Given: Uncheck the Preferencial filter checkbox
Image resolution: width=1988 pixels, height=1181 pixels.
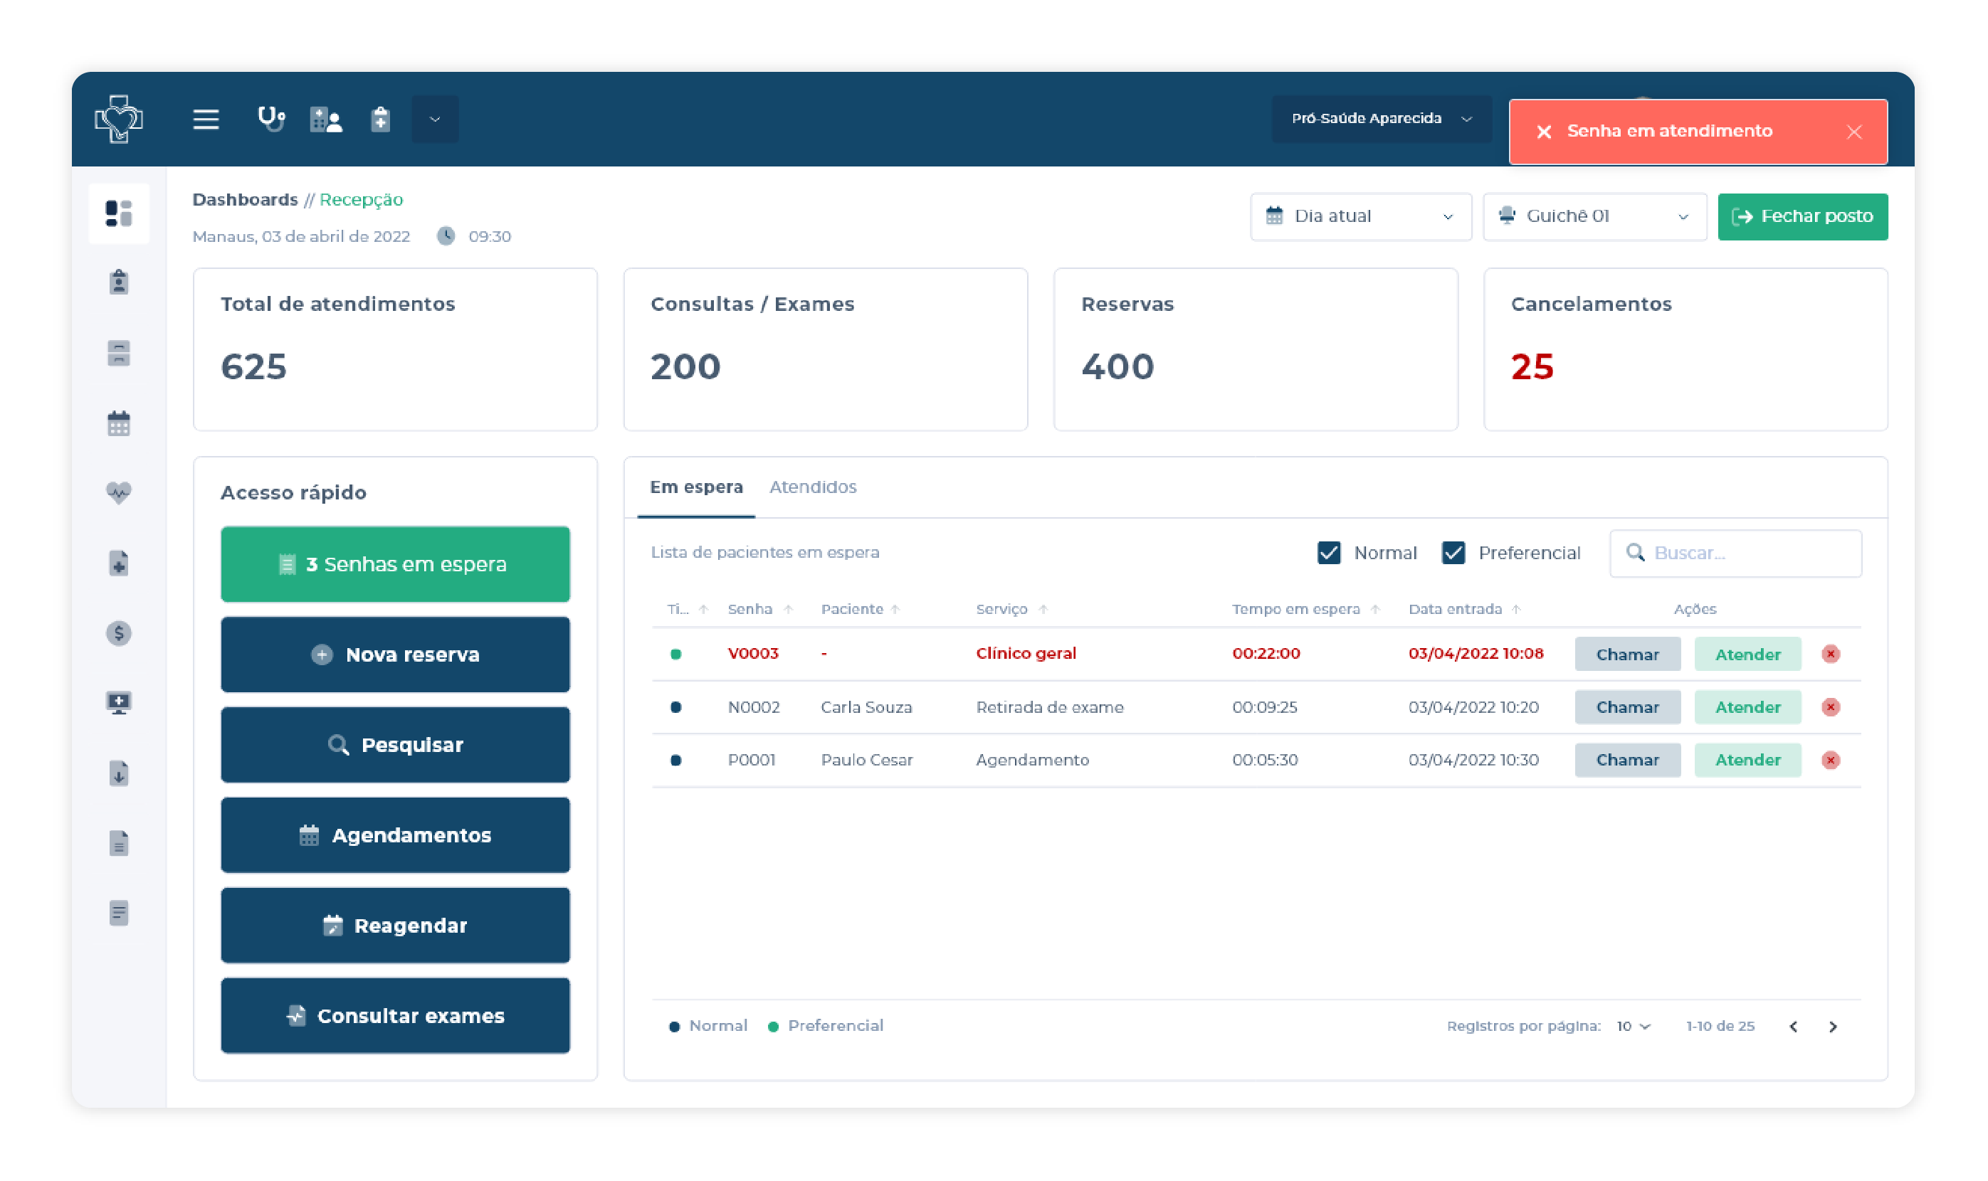Looking at the screenshot, I should [x=1453, y=553].
